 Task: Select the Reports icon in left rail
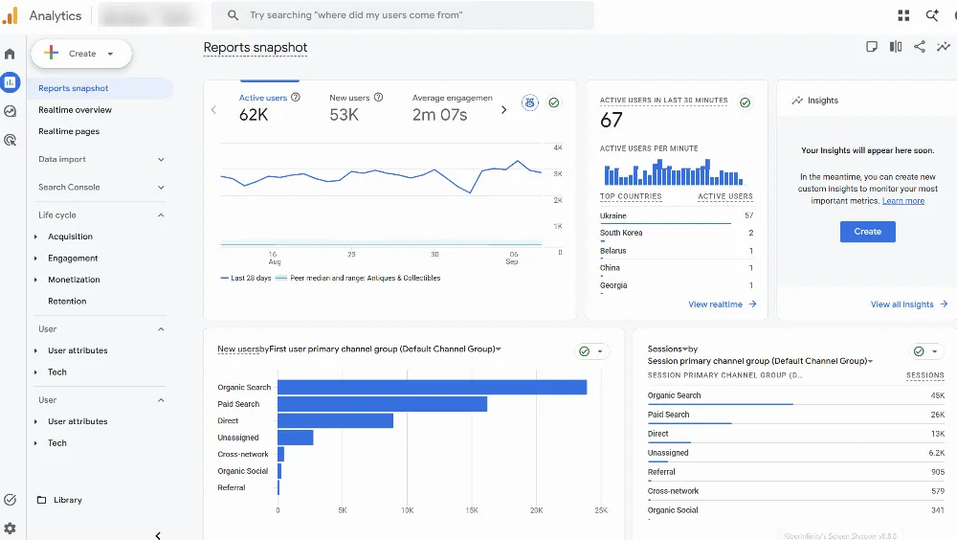(x=10, y=82)
